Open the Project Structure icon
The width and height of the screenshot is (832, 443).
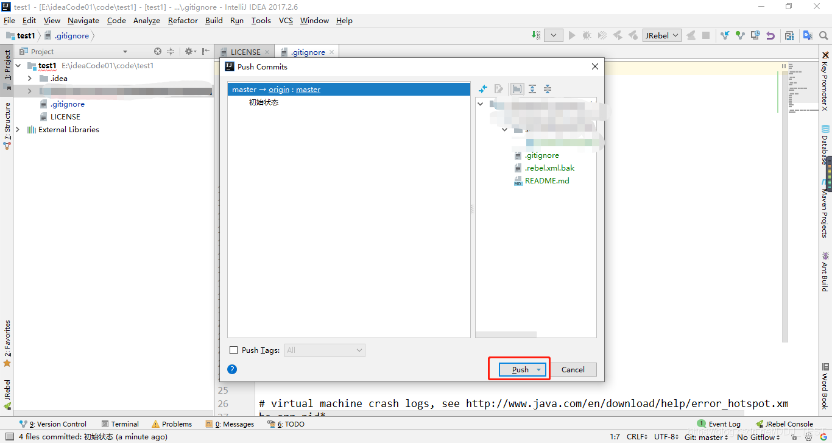[x=789, y=35]
